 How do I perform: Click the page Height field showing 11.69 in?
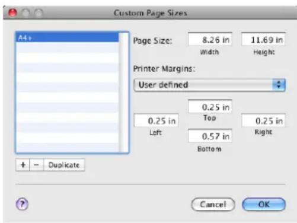pos(263,39)
